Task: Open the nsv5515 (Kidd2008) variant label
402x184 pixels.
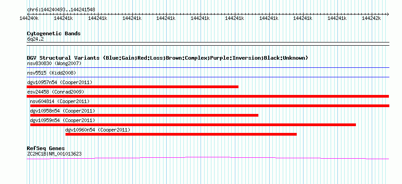Action: click(x=51, y=73)
